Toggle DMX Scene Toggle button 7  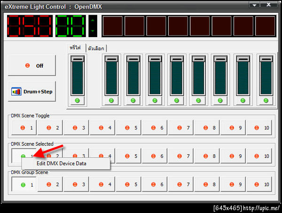click(x=181, y=128)
